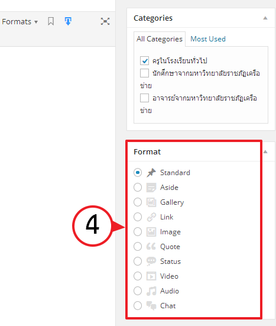Open the Formats dropdown in toolbar
The height and width of the screenshot is (326, 276).
[x=20, y=22]
